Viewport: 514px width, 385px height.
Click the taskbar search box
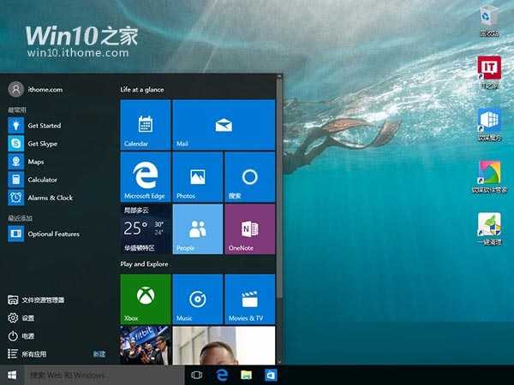pyautogui.click(x=105, y=376)
